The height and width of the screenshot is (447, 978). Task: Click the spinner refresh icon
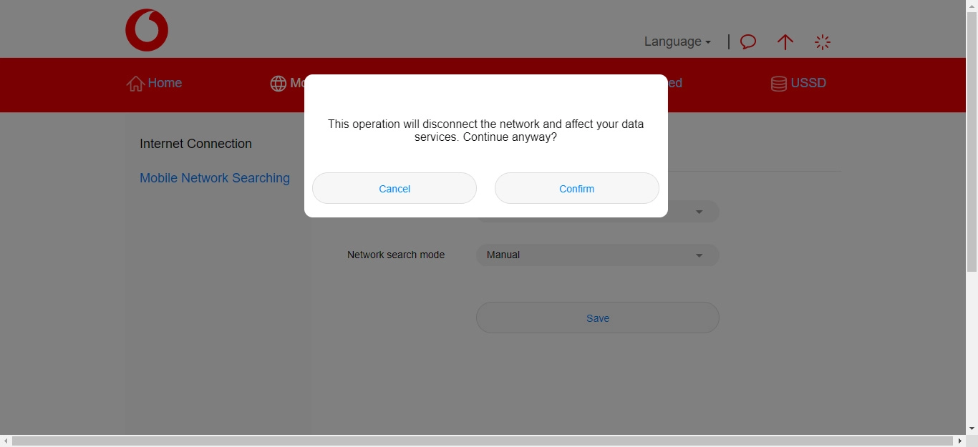[823, 41]
